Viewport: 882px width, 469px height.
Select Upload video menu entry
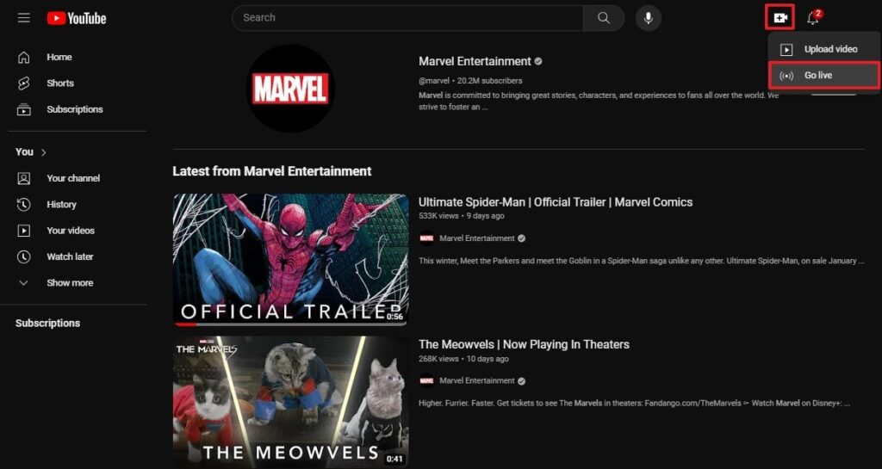click(x=823, y=49)
